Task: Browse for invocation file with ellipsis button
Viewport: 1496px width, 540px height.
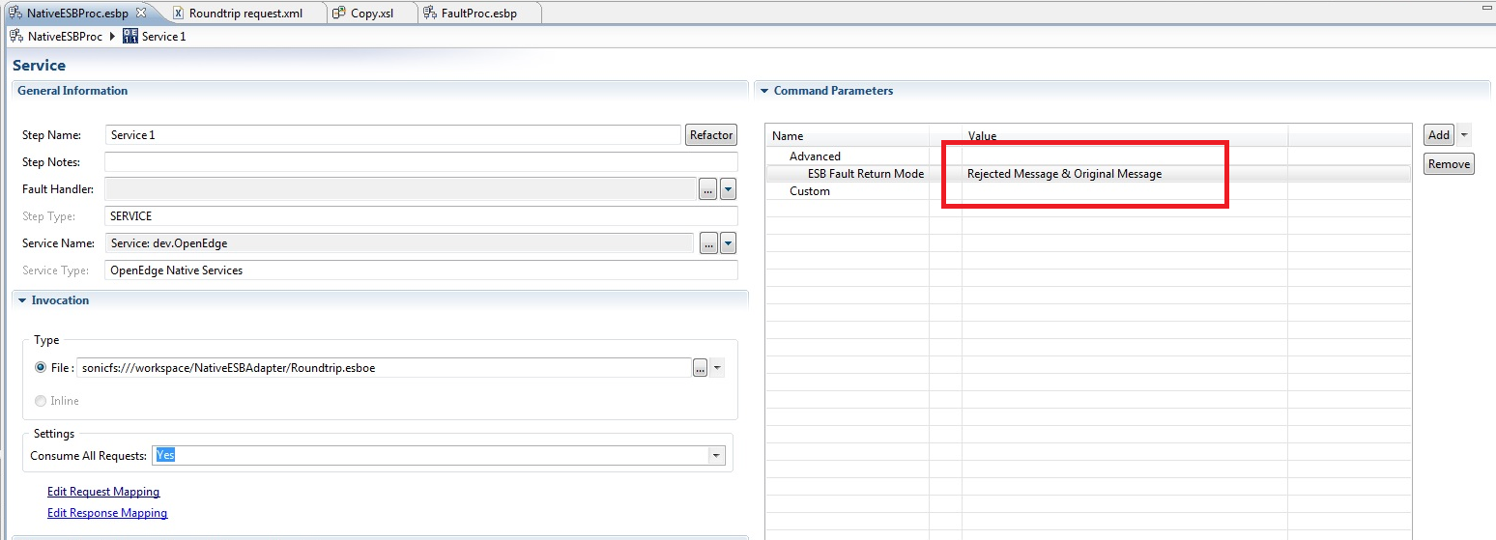Action: pos(701,367)
